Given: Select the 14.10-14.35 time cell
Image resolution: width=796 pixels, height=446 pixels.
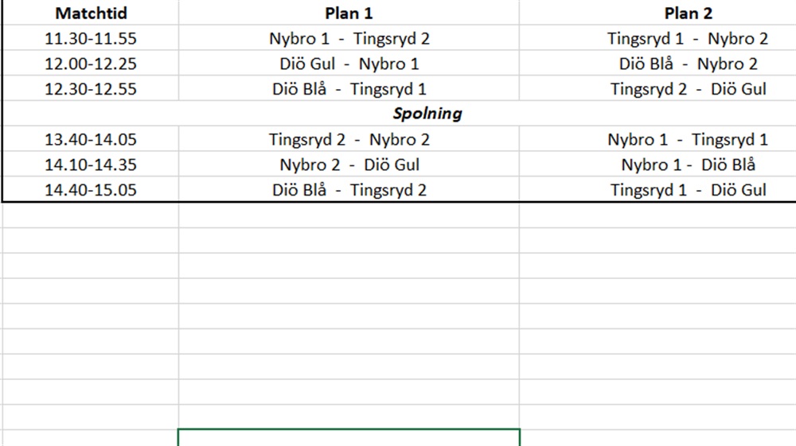Looking at the screenshot, I should pyautogui.click(x=91, y=165).
